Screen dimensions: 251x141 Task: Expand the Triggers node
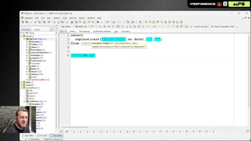(x=27, y=58)
